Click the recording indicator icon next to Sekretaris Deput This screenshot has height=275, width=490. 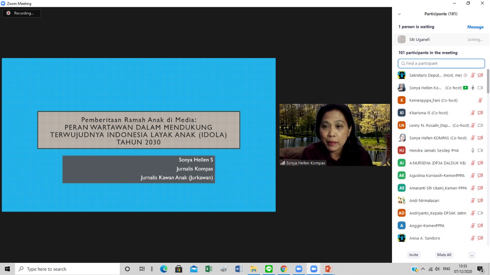465,75
